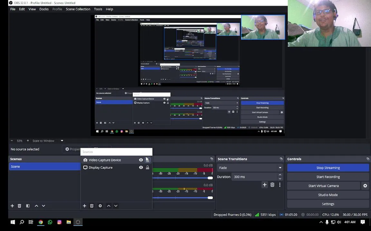Open the Edit menu
The height and width of the screenshot is (231, 371).
click(x=22, y=9)
